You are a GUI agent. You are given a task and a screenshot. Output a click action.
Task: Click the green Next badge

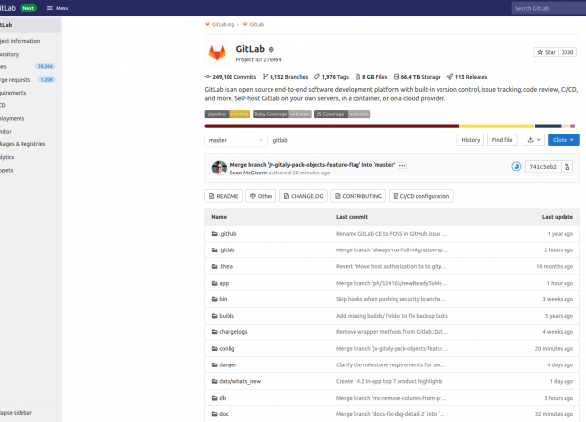pos(28,8)
